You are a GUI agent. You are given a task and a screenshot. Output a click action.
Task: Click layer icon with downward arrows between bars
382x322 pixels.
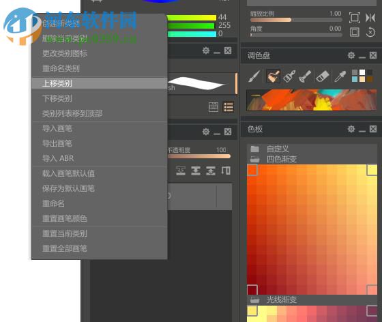181,171
